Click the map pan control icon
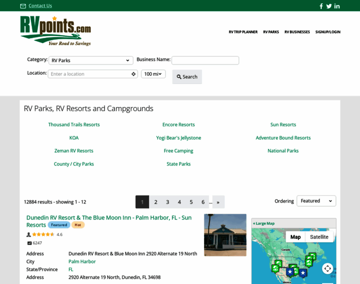This screenshot has height=284, width=360. [327, 268]
